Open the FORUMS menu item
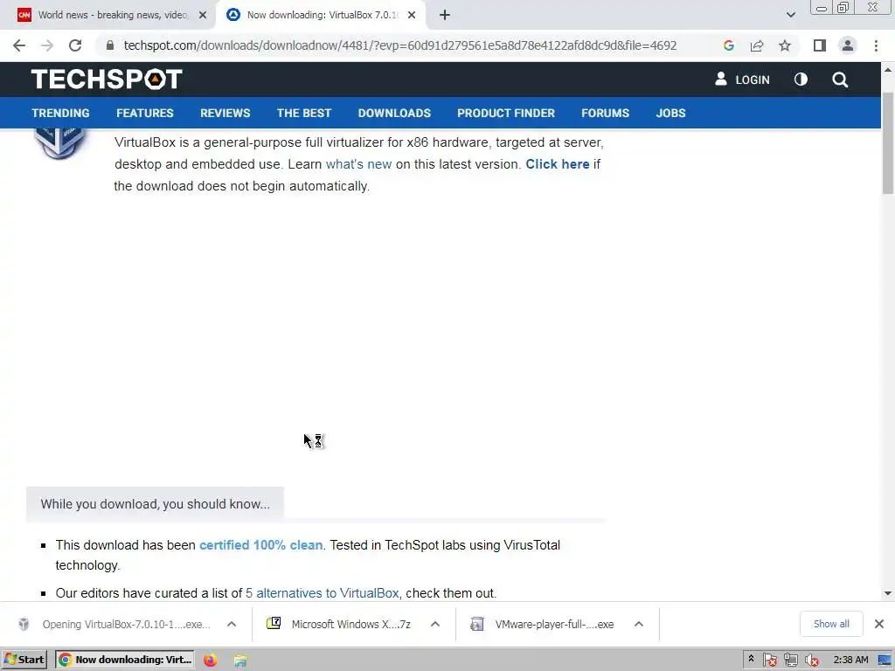Image resolution: width=895 pixels, height=671 pixels. click(x=605, y=113)
